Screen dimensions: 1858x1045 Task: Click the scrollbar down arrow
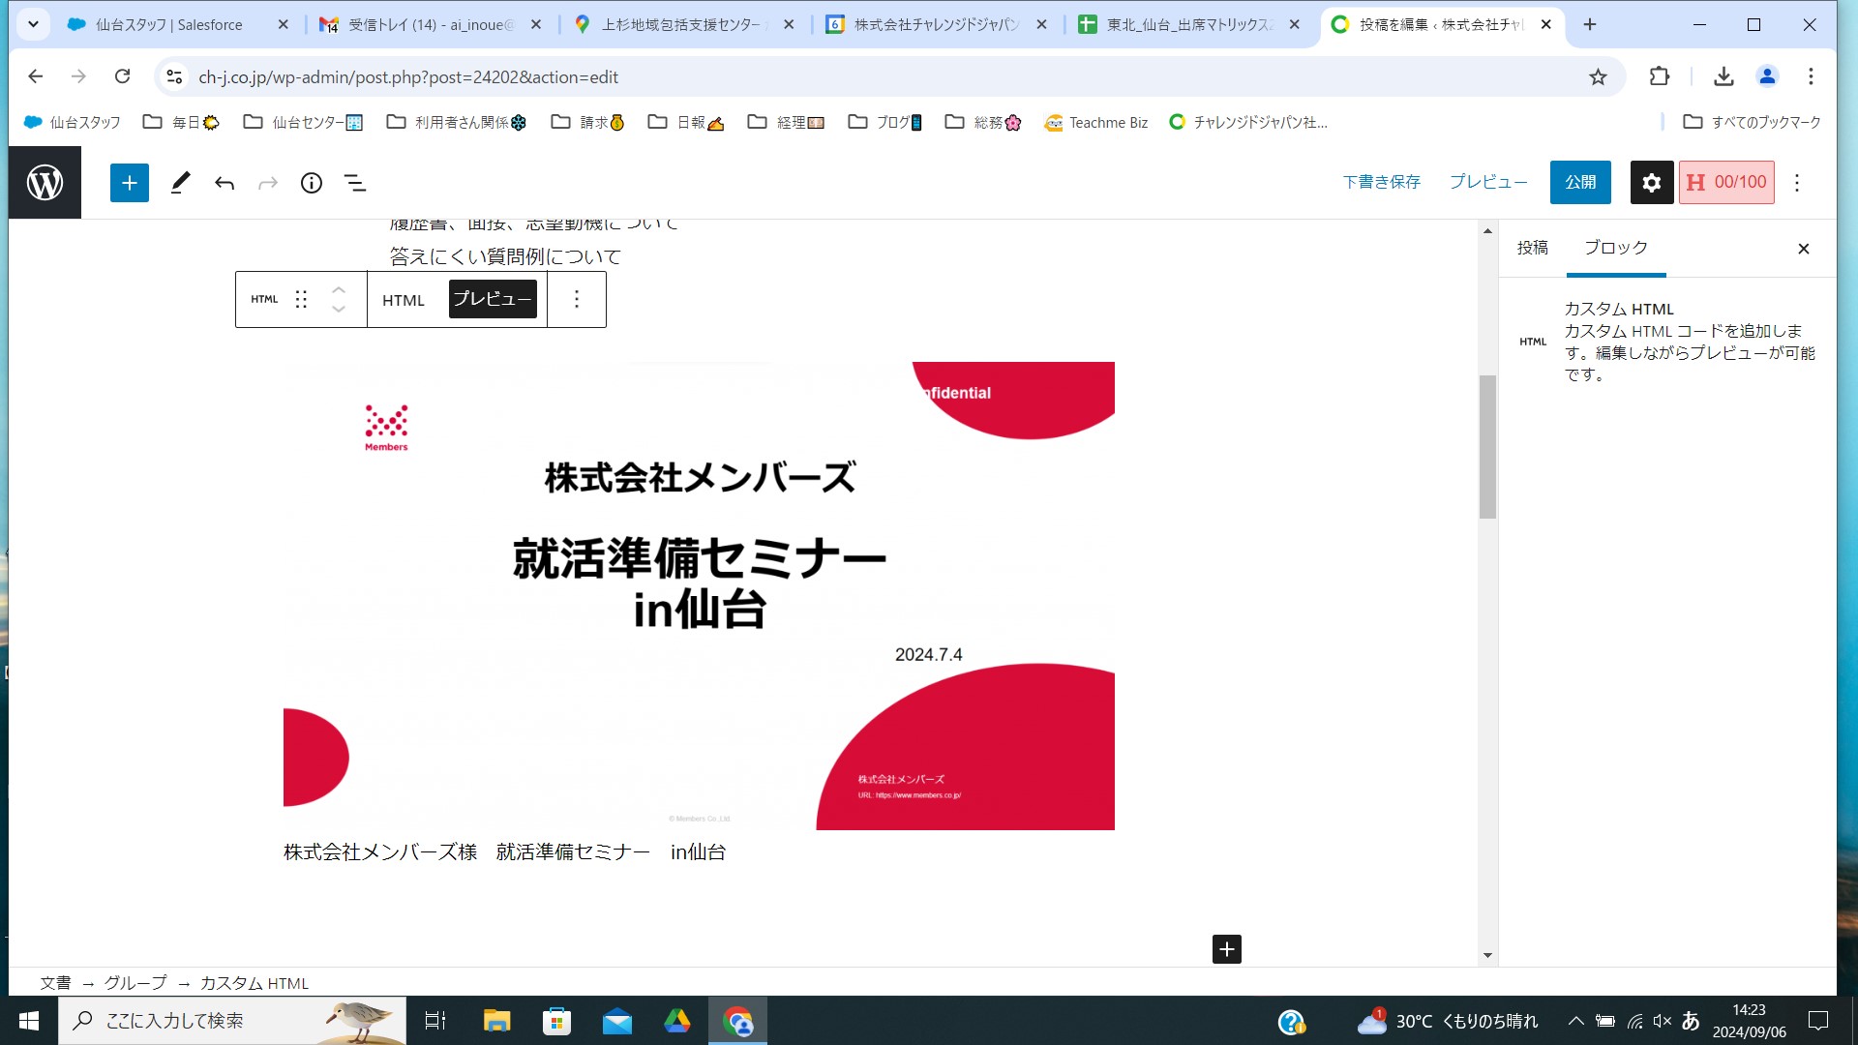(x=1487, y=956)
